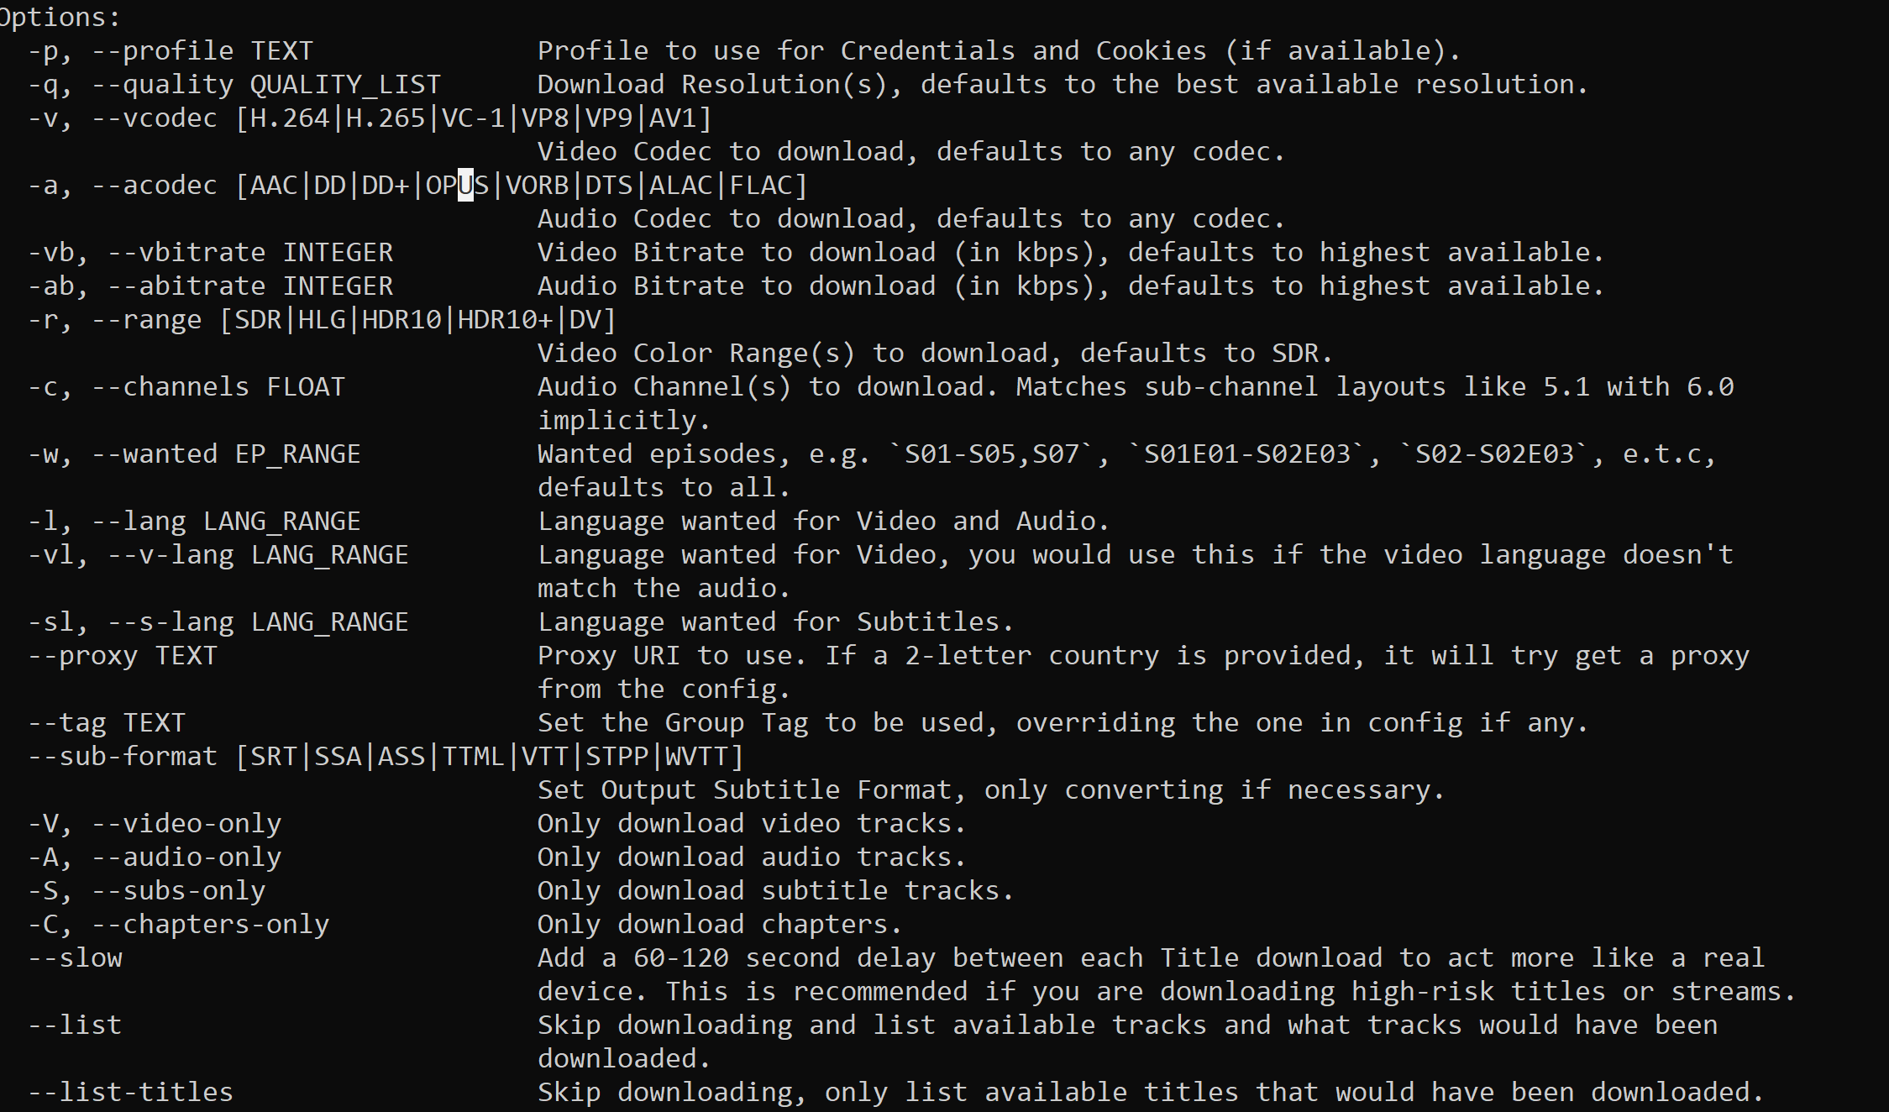Click the --channels option flag
Screen dimensions: 1889x1112
tap(171, 386)
